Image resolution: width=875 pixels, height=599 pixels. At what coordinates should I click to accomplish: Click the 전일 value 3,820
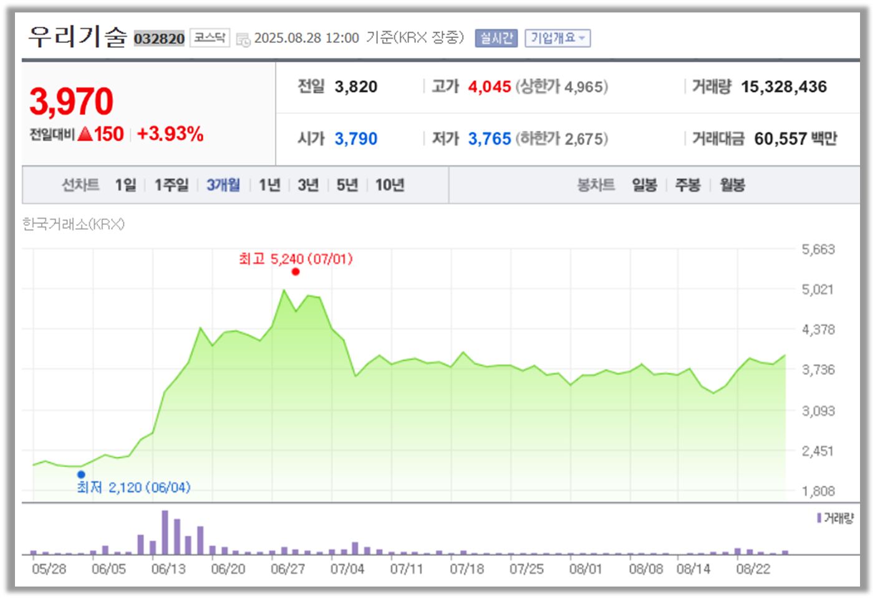[356, 87]
